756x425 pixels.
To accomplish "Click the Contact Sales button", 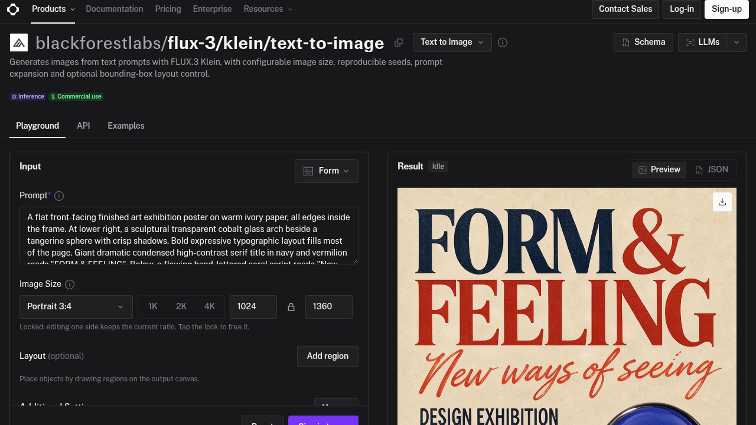I will coord(625,9).
